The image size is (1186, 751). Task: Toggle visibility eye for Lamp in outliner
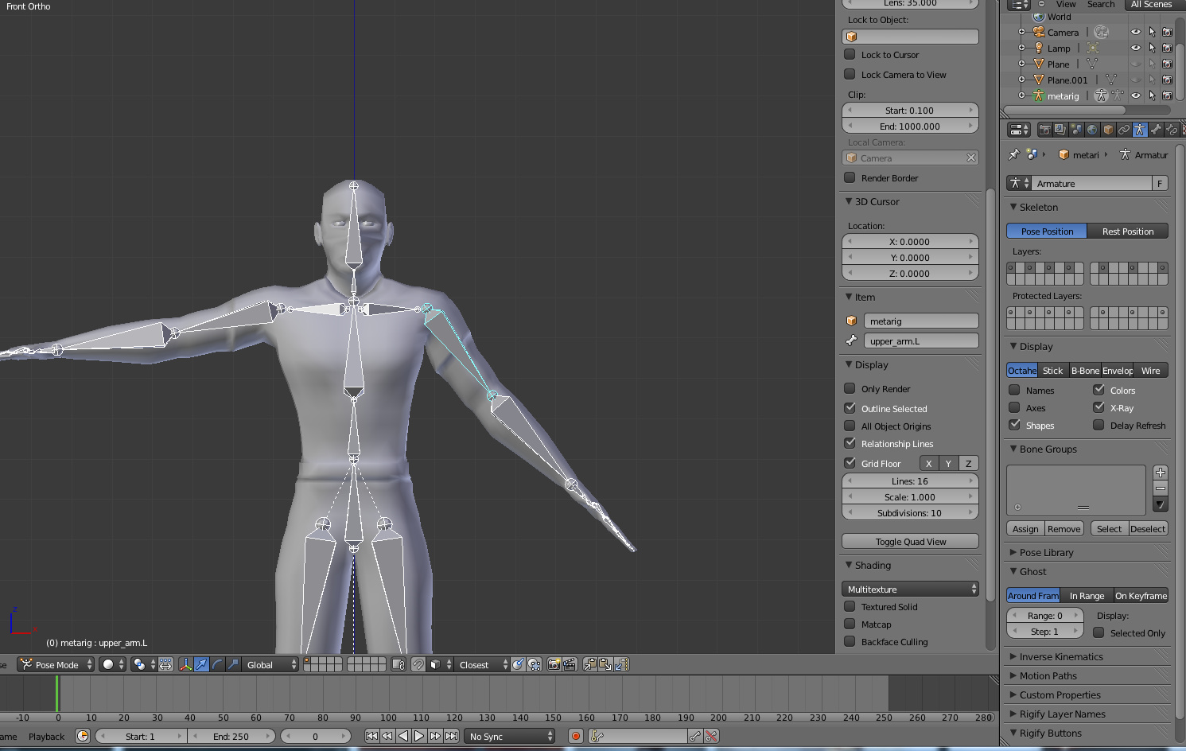(x=1136, y=48)
